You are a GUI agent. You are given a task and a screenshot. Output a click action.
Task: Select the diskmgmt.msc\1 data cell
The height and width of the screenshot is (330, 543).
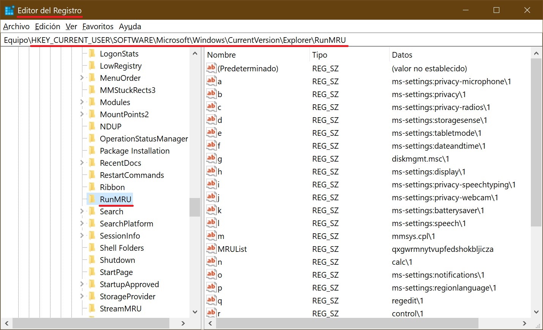coord(420,159)
